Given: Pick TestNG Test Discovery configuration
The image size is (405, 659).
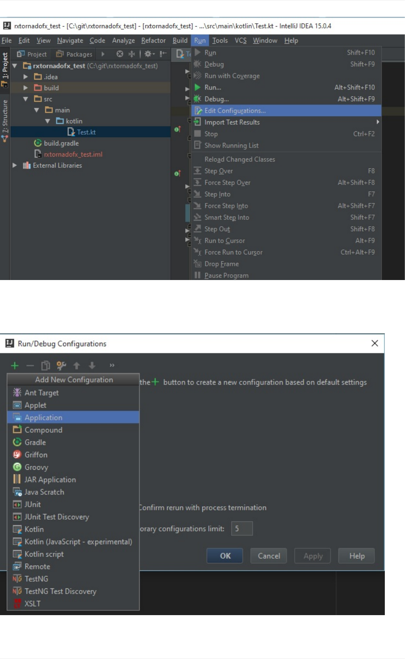Looking at the screenshot, I should (73, 591).
